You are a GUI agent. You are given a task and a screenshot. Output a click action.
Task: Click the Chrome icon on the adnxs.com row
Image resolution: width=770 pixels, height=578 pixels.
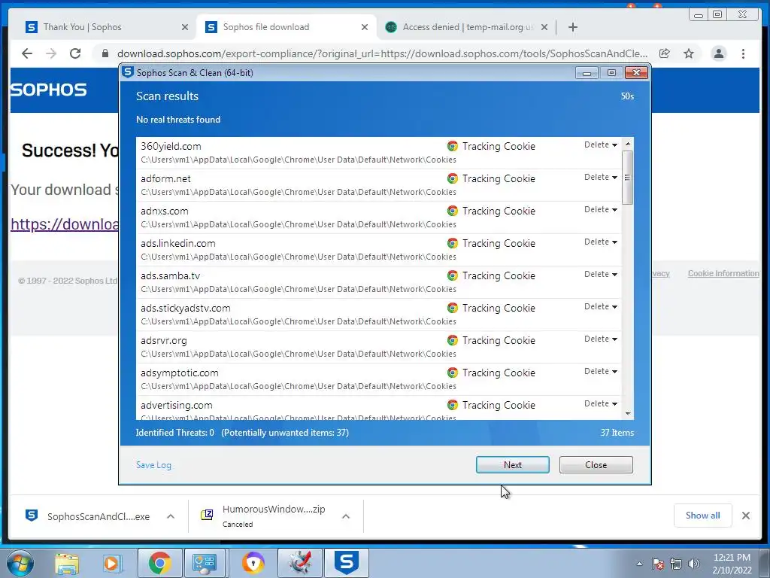452,211
